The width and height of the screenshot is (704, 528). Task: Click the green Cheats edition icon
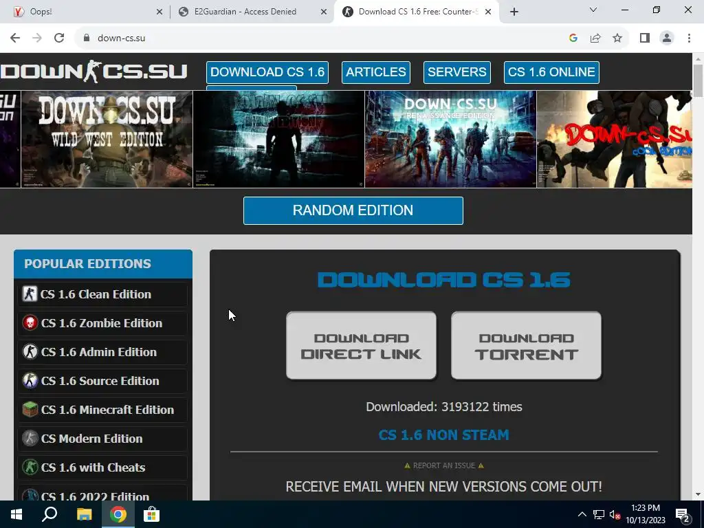pos(30,467)
